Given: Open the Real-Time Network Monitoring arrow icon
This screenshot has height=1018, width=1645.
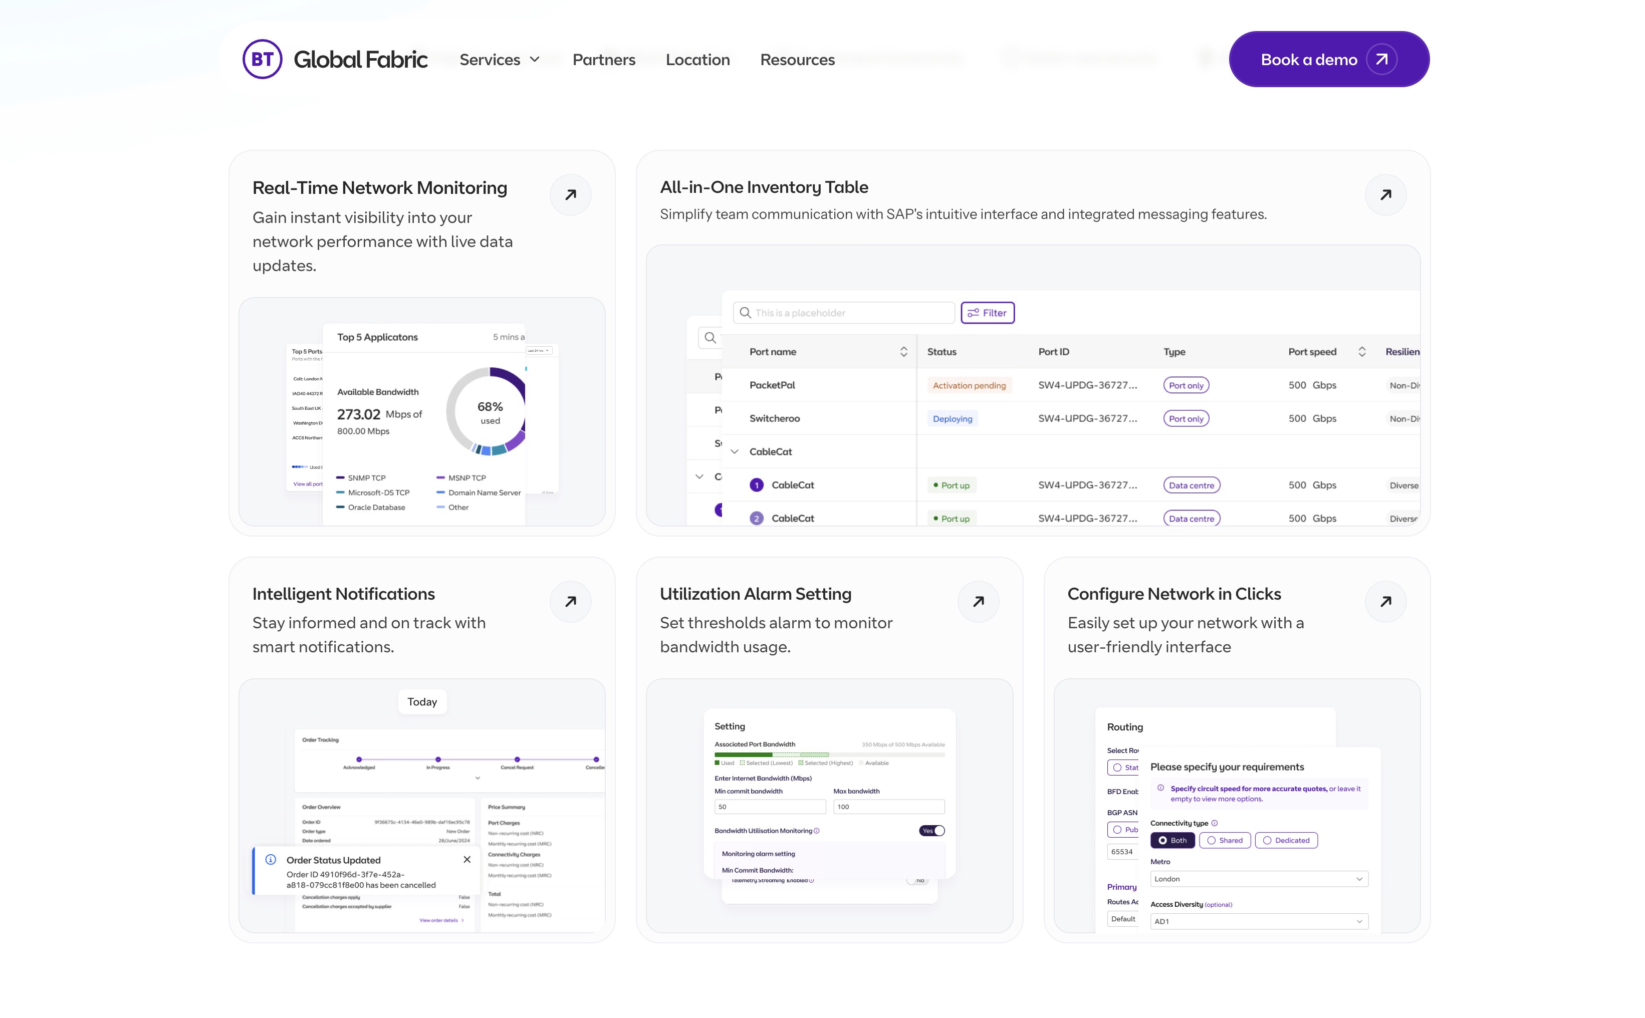Looking at the screenshot, I should pyautogui.click(x=570, y=194).
